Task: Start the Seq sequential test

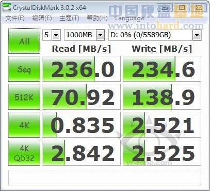Action: (x=24, y=69)
